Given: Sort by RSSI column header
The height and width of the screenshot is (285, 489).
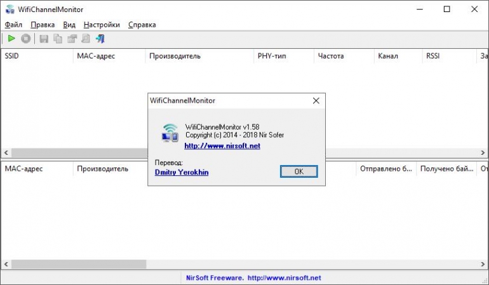Looking at the screenshot, I should pos(449,56).
